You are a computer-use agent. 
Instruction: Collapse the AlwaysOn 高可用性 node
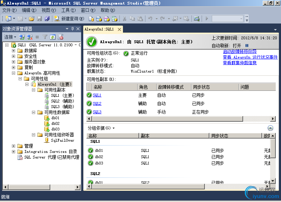13,73
